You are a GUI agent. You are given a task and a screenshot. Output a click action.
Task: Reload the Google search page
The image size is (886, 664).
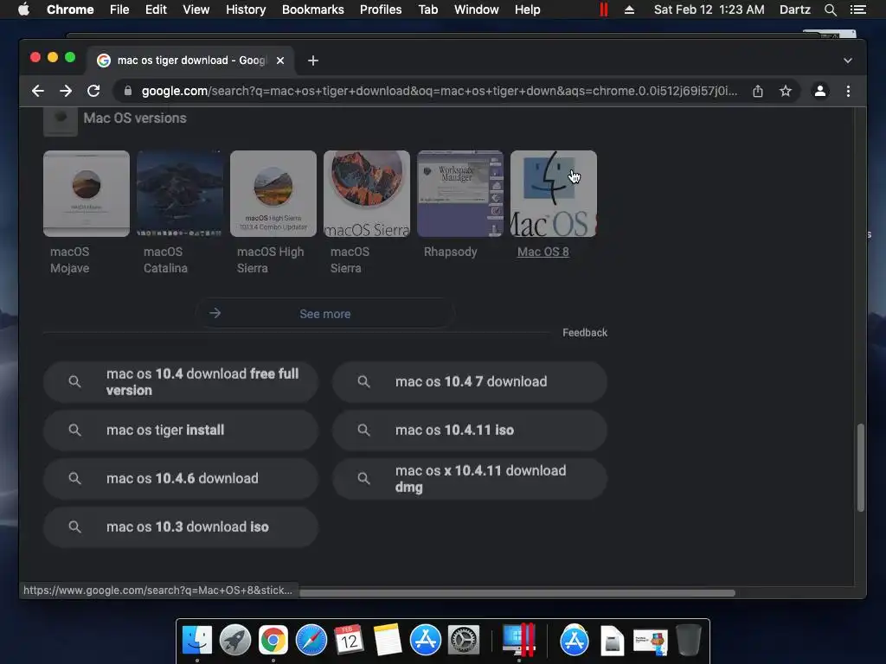[x=93, y=91]
